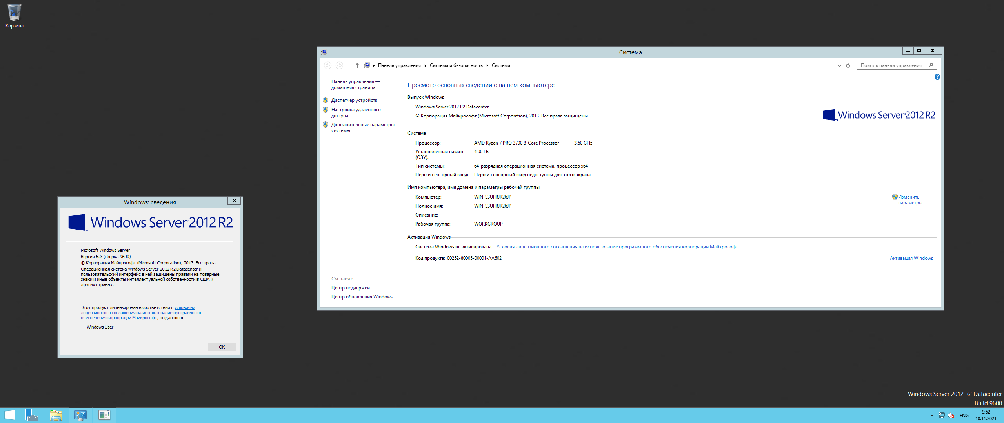Open Настройка удаленного доступа link
The width and height of the screenshot is (1004, 423).
(x=356, y=112)
